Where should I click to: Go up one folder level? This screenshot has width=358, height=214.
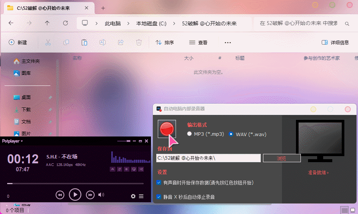(x=47, y=23)
